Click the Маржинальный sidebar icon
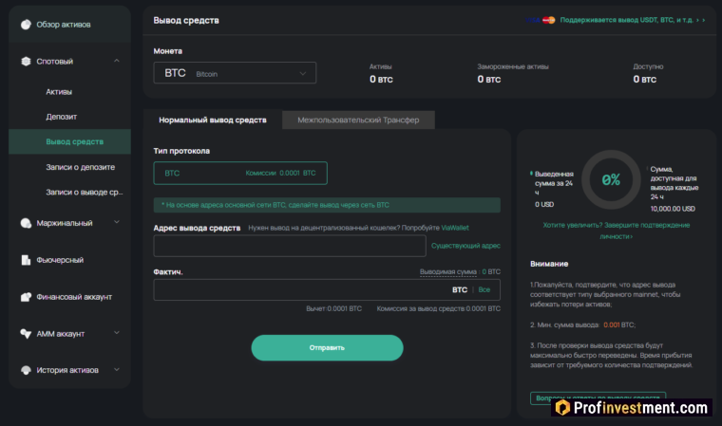 (x=26, y=223)
